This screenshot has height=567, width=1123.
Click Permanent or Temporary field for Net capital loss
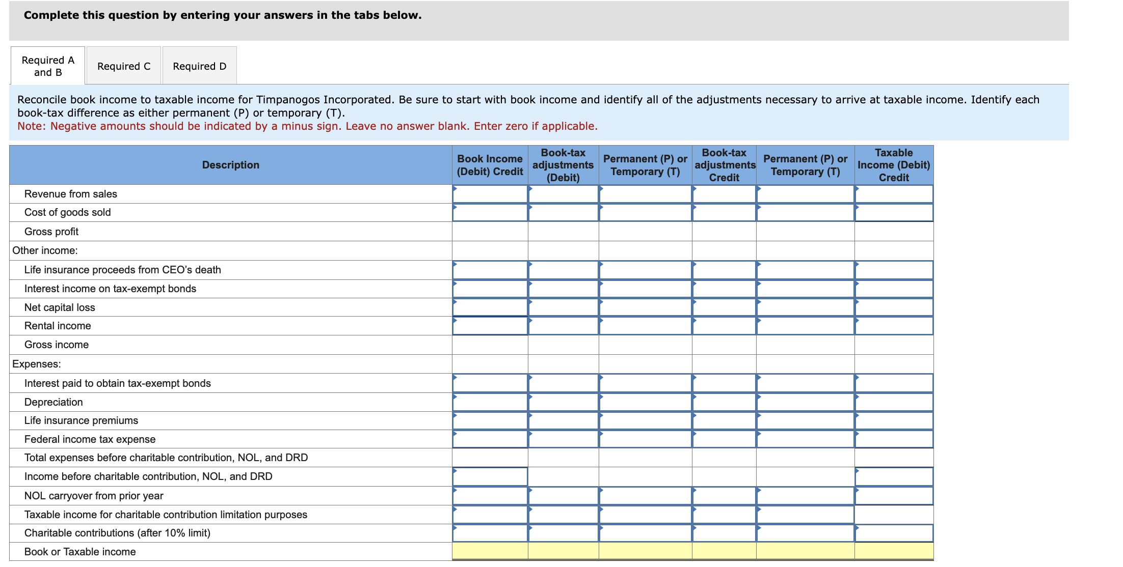pyautogui.click(x=645, y=307)
